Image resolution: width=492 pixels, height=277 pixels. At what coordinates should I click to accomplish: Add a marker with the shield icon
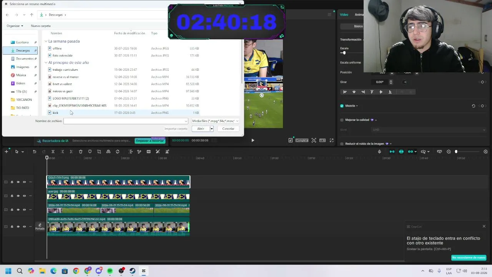90,152
